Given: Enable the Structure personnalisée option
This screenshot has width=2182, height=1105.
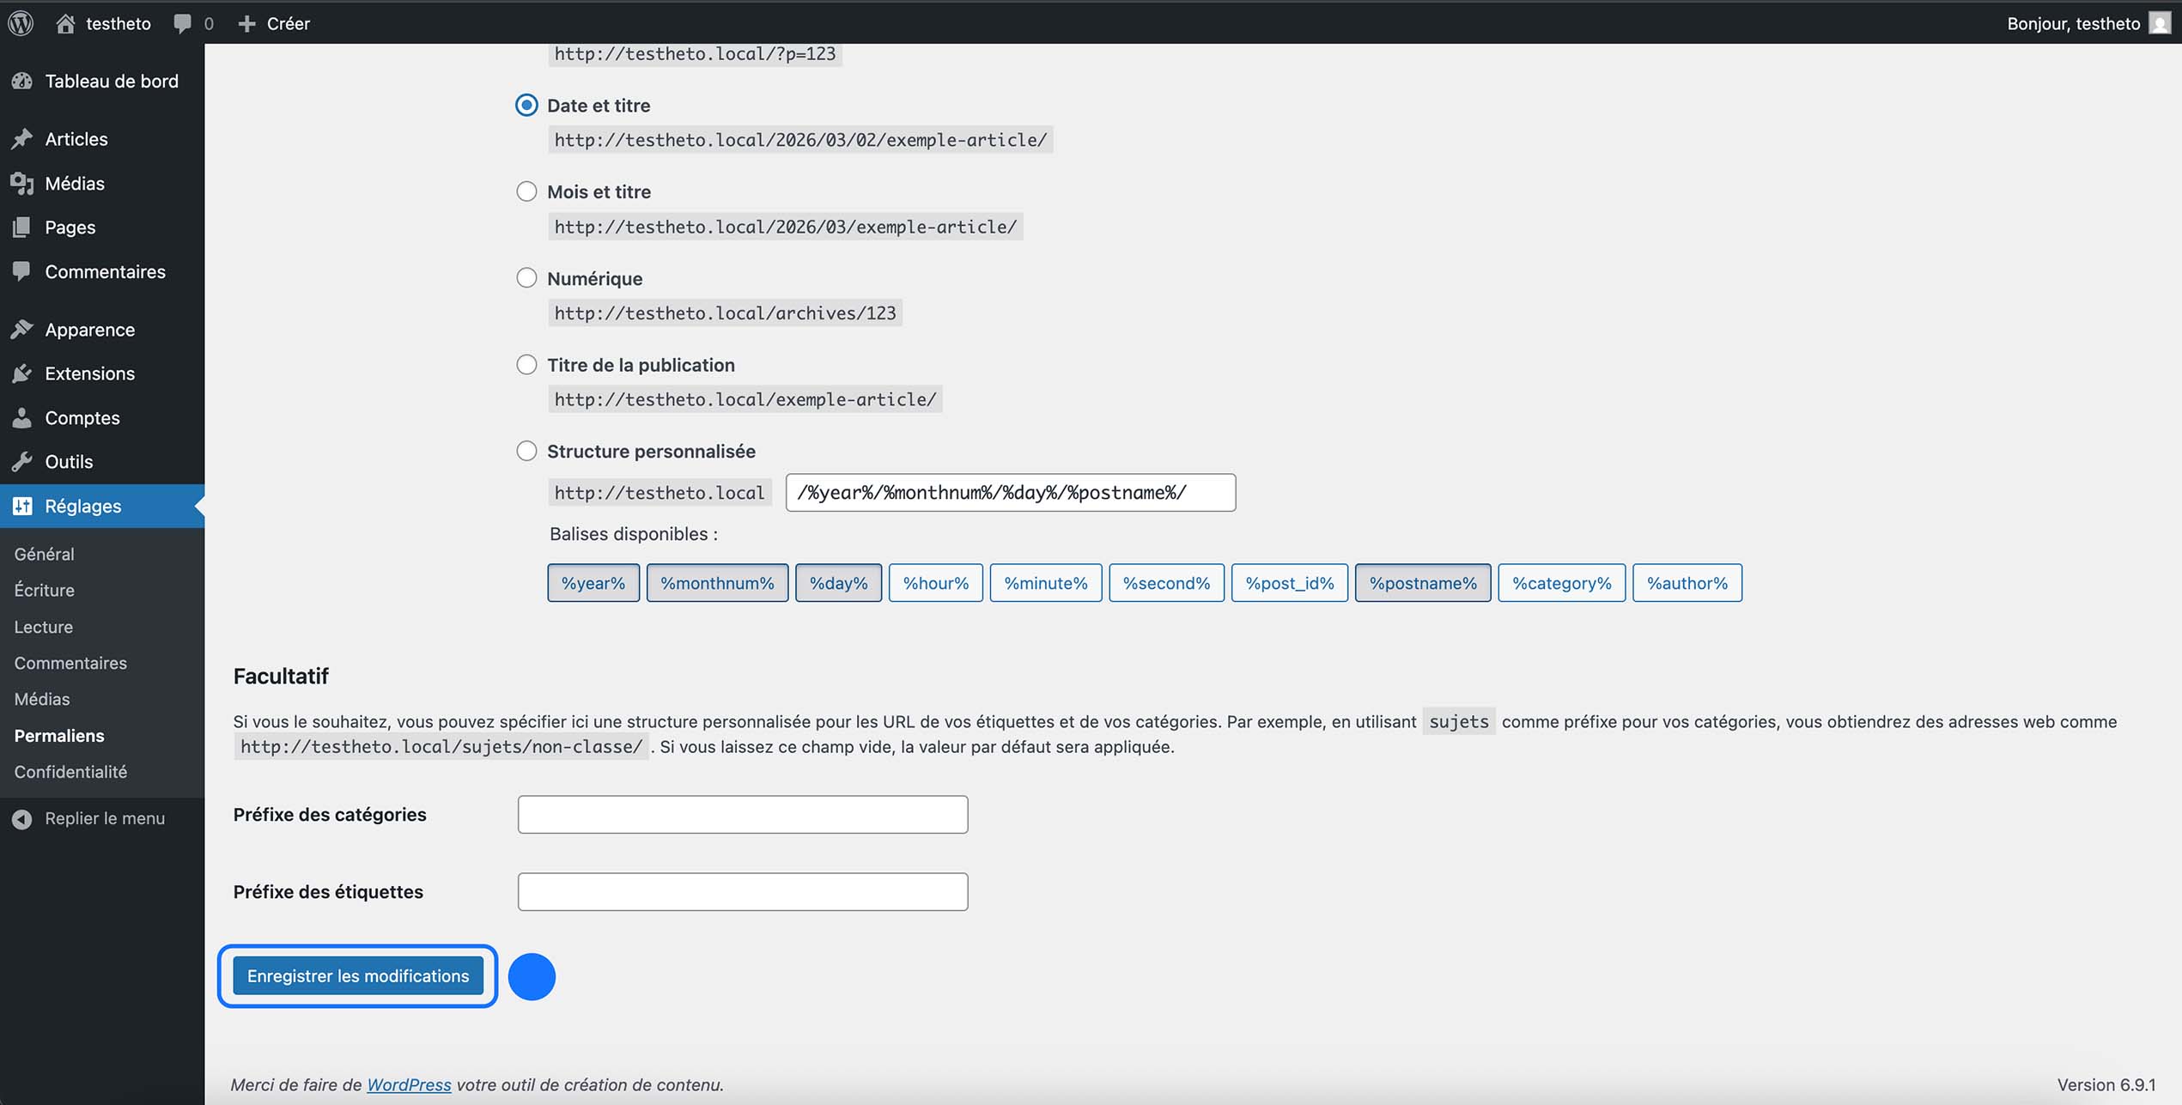Looking at the screenshot, I should click(x=526, y=450).
